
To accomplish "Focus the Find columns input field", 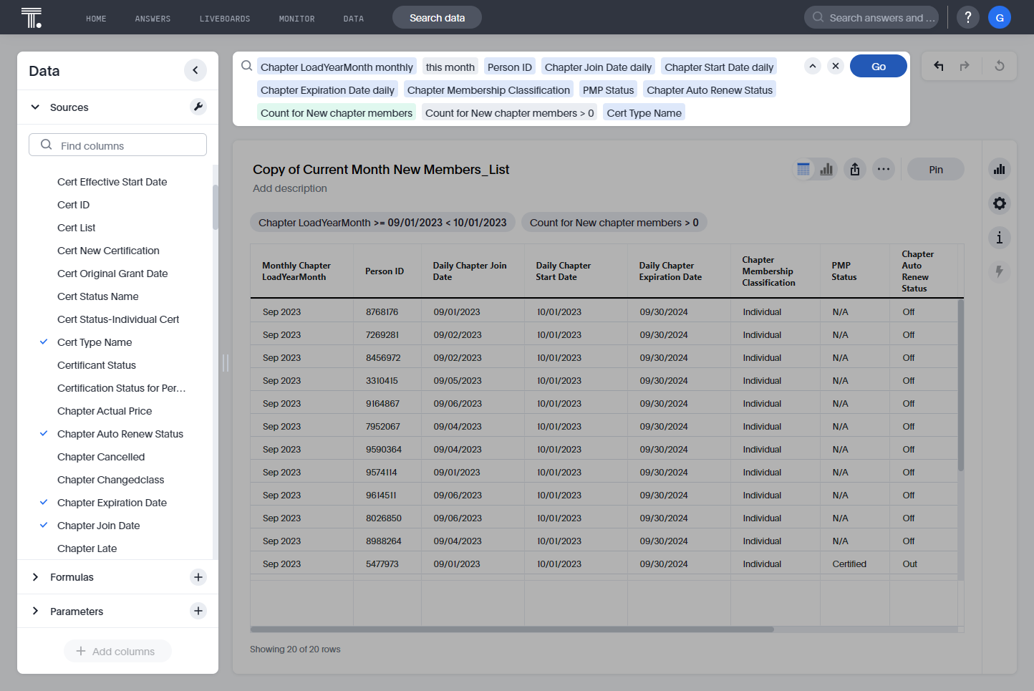I will click(117, 145).
